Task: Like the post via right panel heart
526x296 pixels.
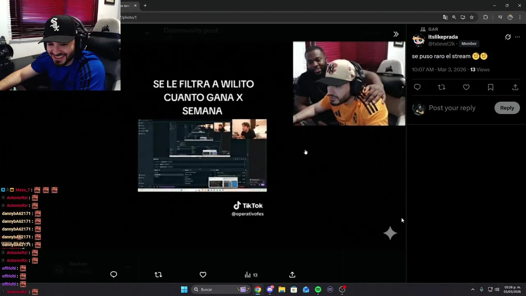Action: (466, 87)
